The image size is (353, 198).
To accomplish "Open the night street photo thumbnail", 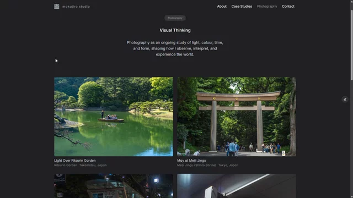I will (114, 186).
